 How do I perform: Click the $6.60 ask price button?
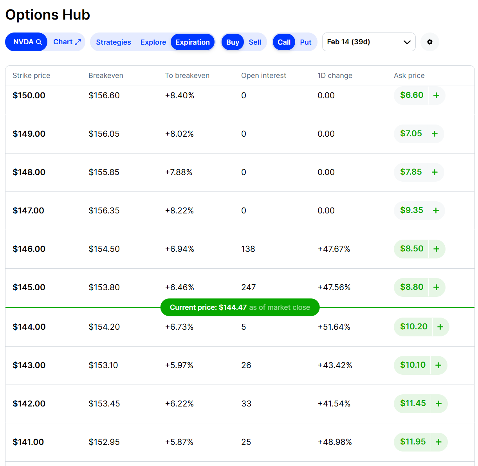(x=411, y=95)
